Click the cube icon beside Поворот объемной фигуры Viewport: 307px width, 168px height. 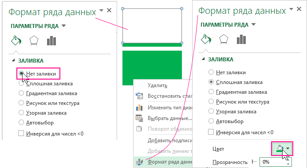pyautogui.click(x=139, y=129)
